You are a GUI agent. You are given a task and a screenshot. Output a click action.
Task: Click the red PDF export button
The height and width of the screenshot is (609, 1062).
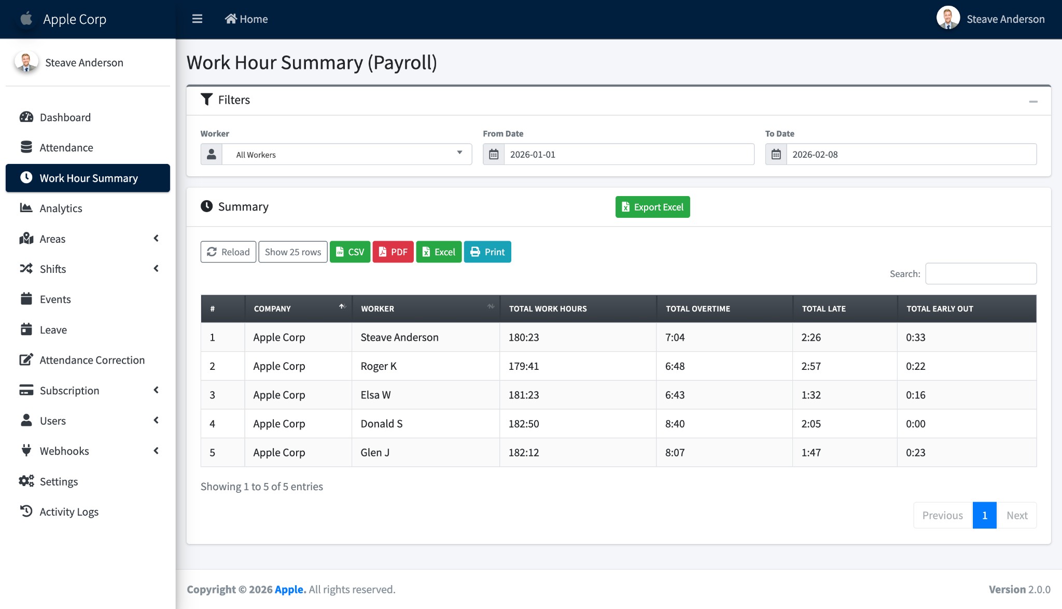click(393, 252)
